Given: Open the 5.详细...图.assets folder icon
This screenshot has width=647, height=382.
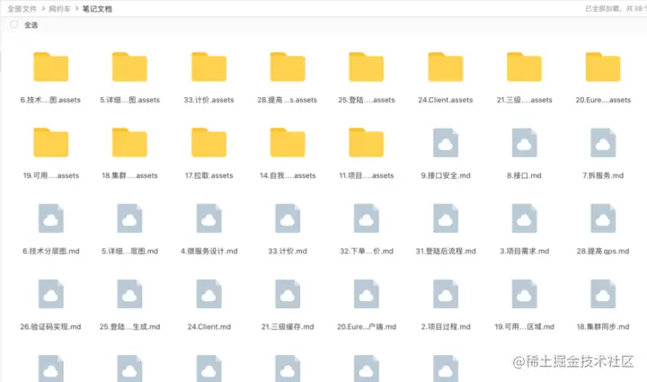Looking at the screenshot, I should pos(129,67).
